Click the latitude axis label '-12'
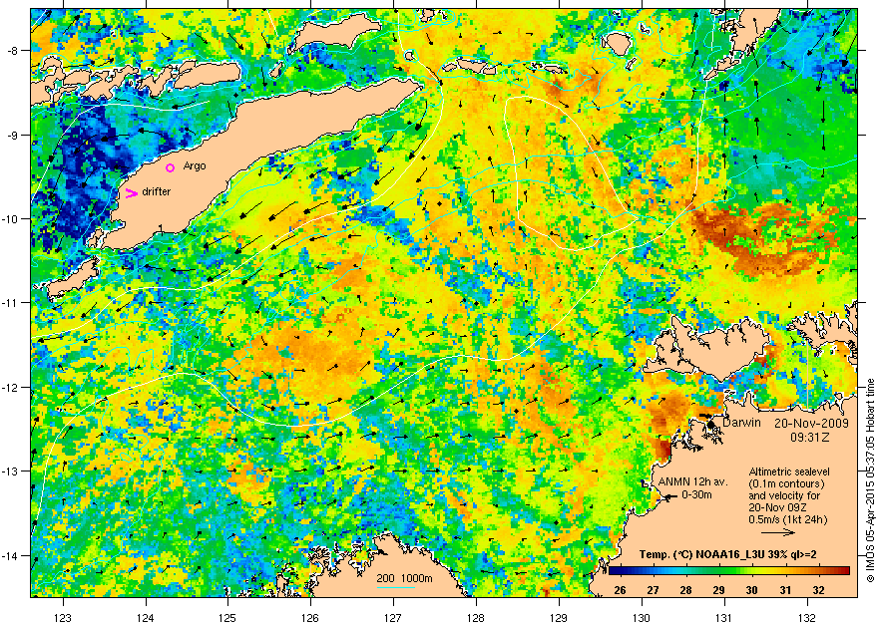The width and height of the screenshot is (878, 628). 11,387
